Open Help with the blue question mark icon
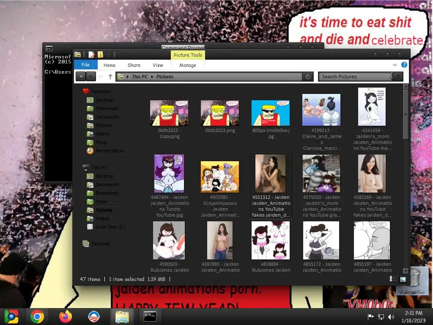The width and height of the screenshot is (433, 325). [404, 65]
